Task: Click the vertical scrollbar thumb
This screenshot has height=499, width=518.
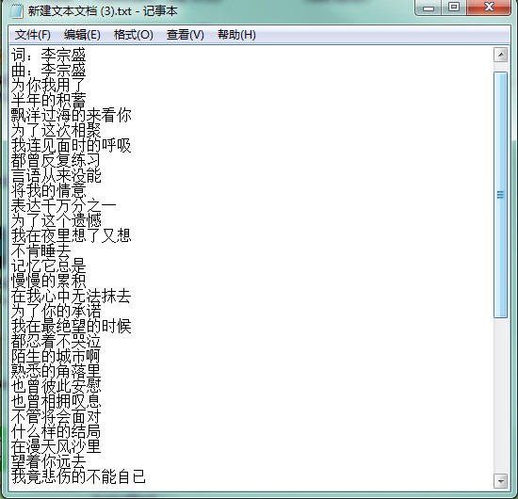Action: pyautogui.click(x=500, y=195)
